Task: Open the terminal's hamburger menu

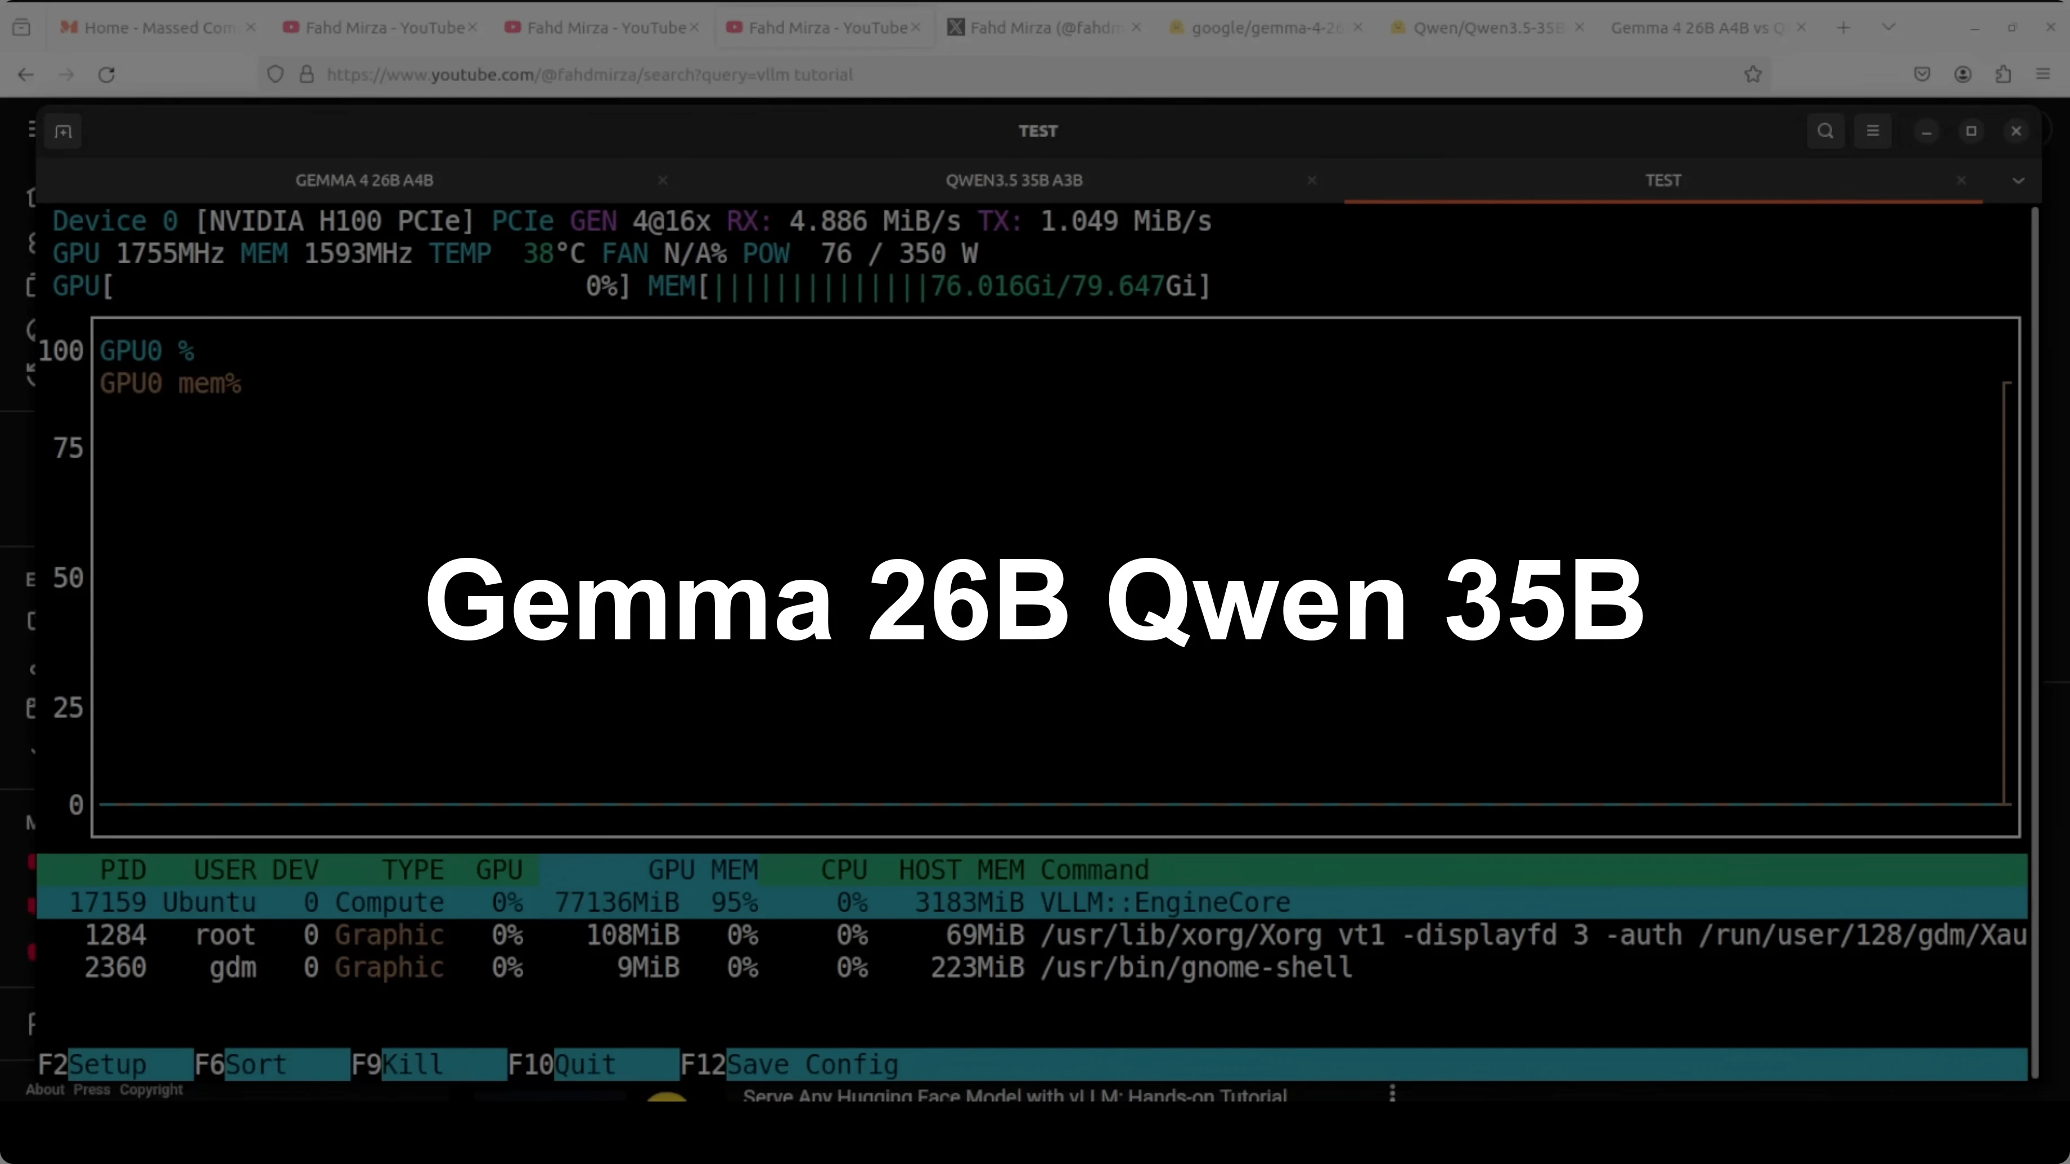Action: (1873, 131)
